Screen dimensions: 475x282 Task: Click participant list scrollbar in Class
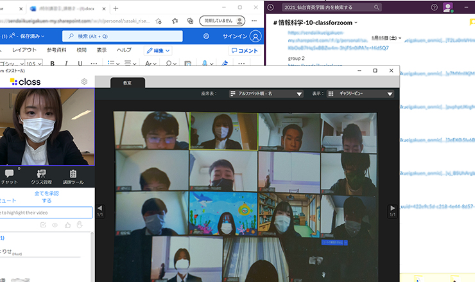[92, 257]
